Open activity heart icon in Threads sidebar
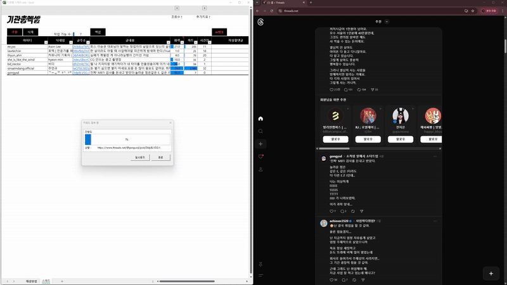Viewport: 507px width, 285px height. 260,156
